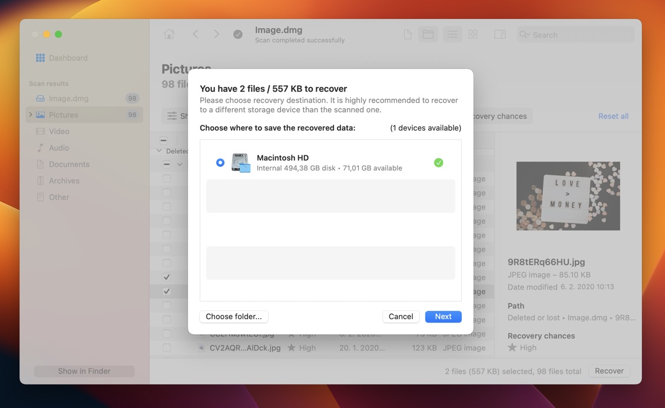Toggle the preview side panel icon
This screenshot has width=665, height=408.
(500, 35)
